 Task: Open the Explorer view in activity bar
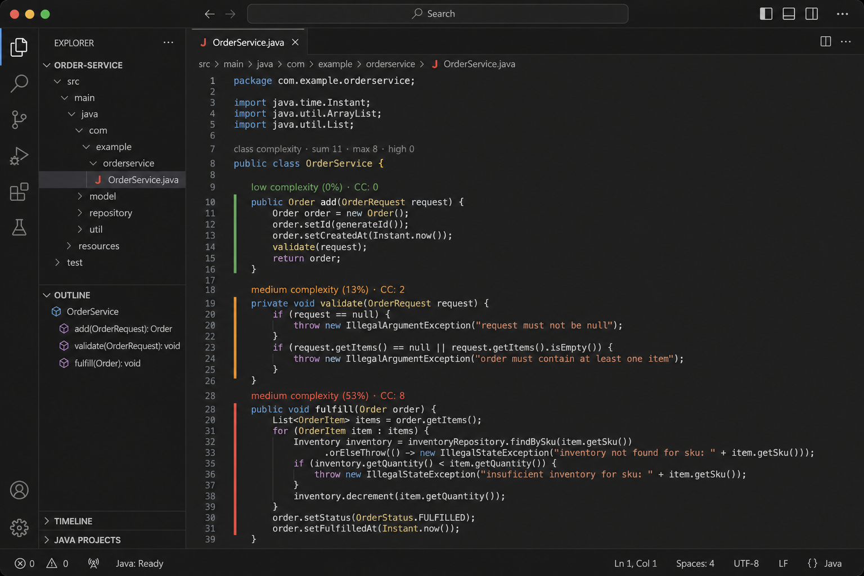point(19,47)
